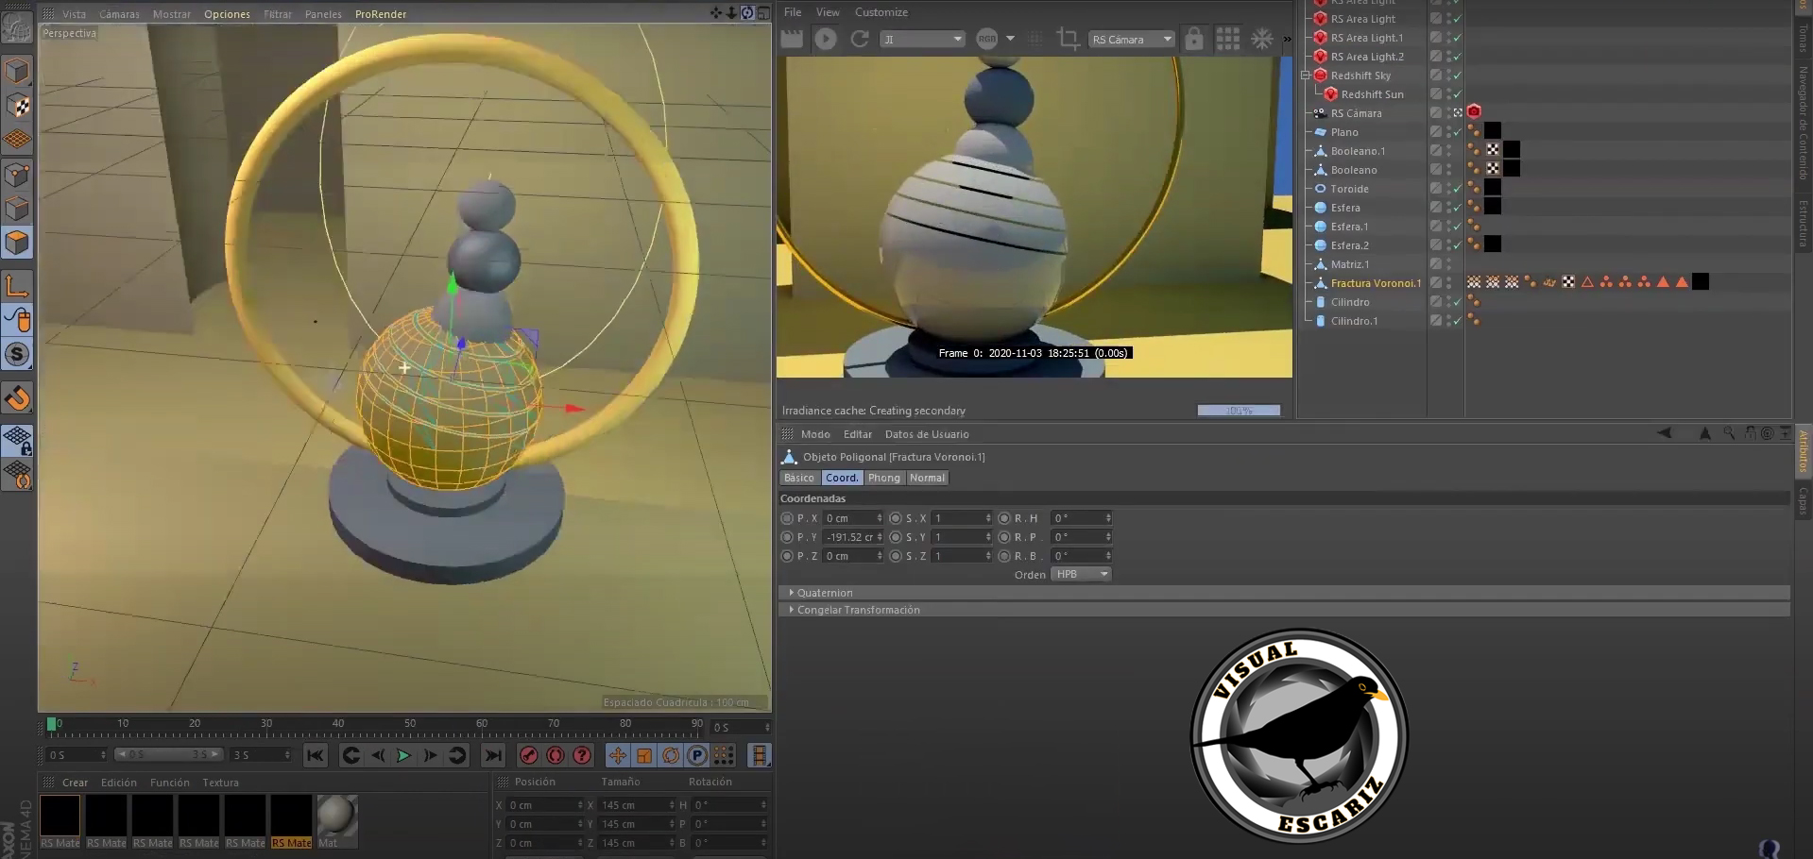The image size is (1813, 859).
Task: Open the Customize menu in render view
Action: click(881, 12)
